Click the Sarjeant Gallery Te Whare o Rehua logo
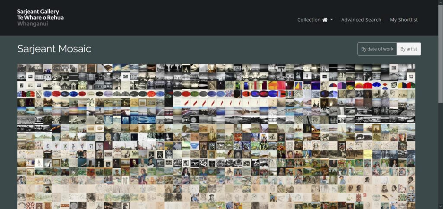This screenshot has width=443, height=209. click(x=40, y=17)
